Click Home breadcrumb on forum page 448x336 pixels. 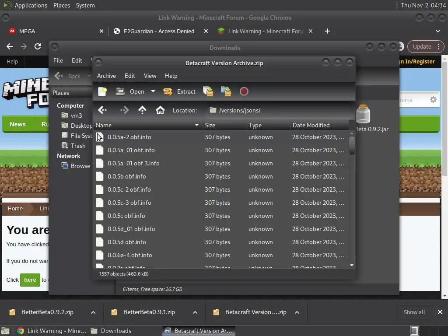point(15,209)
